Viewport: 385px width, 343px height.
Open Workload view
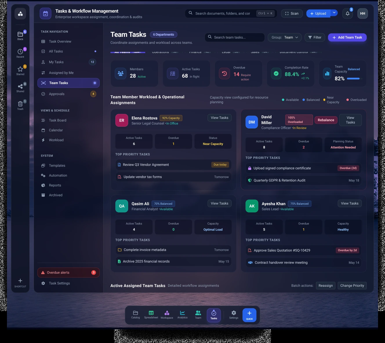pos(68,140)
